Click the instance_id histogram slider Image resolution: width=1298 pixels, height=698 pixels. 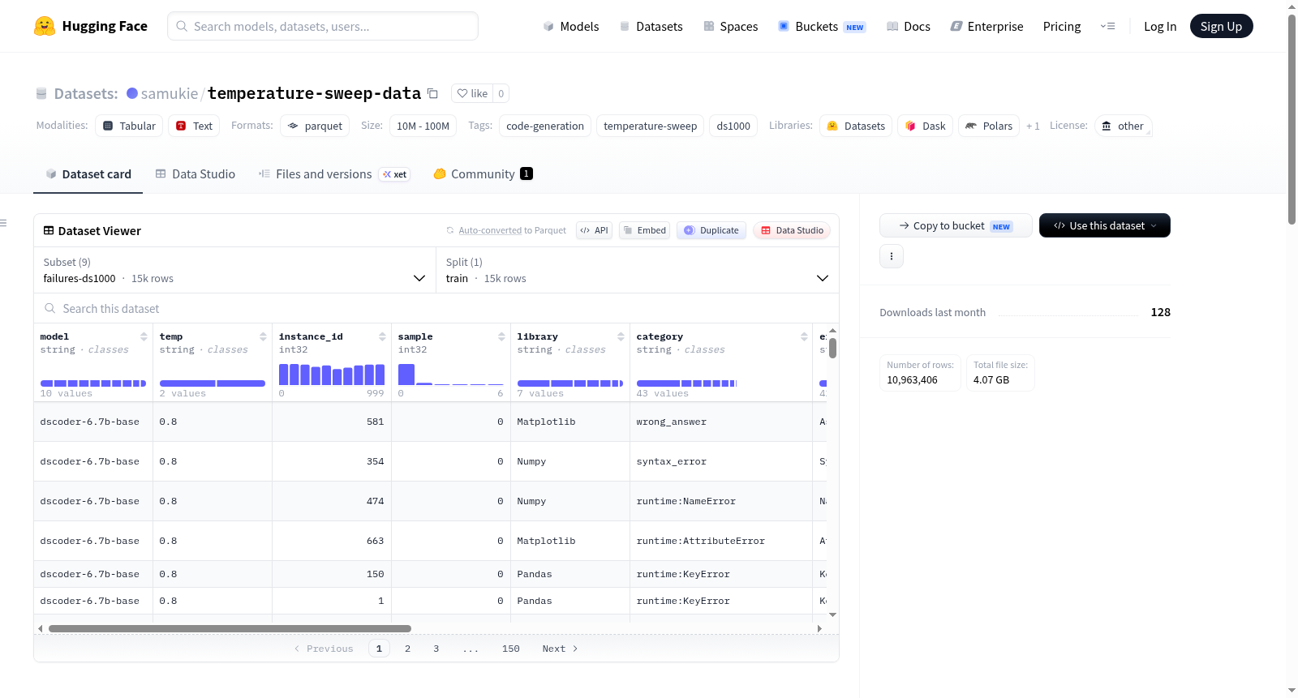332,375
